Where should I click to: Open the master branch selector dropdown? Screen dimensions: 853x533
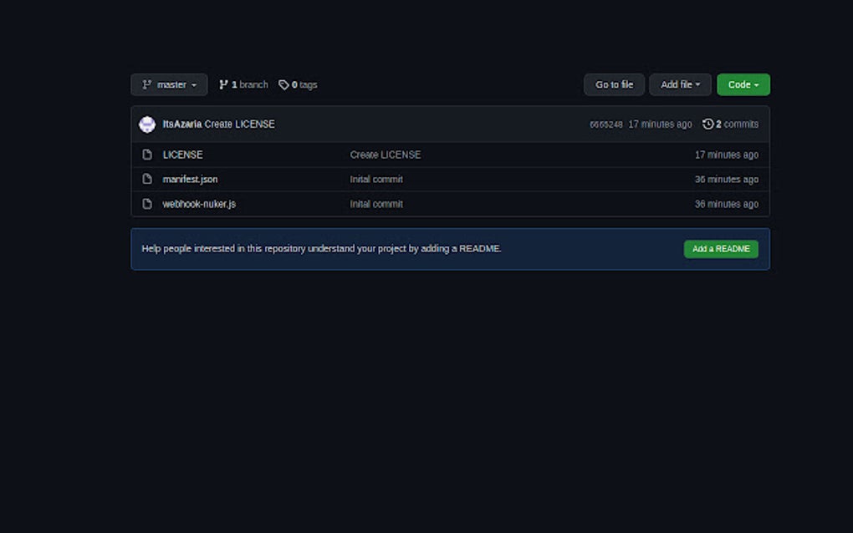point(169,84)
